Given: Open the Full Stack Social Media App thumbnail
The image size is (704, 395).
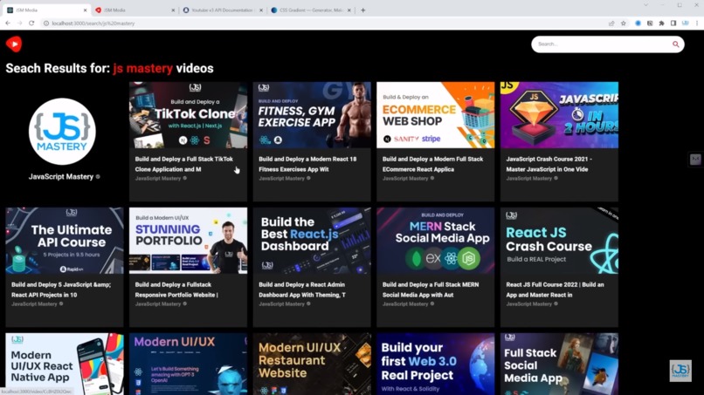Looking at the screenshot, I should [x=559, y=364].
